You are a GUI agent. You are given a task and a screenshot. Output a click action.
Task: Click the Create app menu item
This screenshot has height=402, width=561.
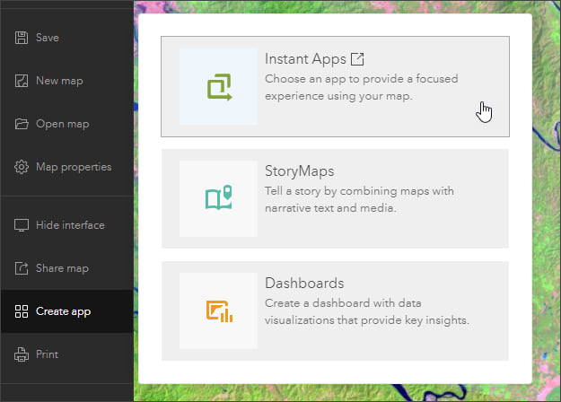coord(67,311)
